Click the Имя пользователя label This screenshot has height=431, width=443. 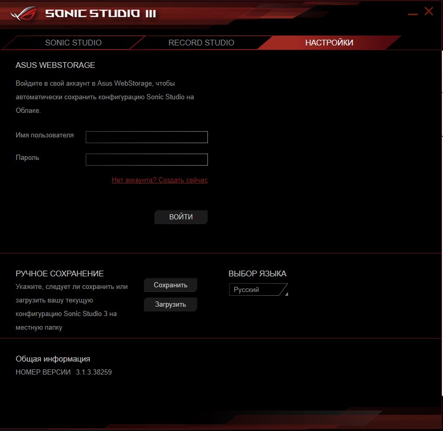(44, 135)
